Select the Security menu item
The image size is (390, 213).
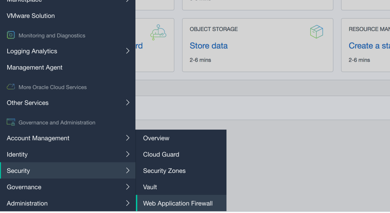point(18,171)
